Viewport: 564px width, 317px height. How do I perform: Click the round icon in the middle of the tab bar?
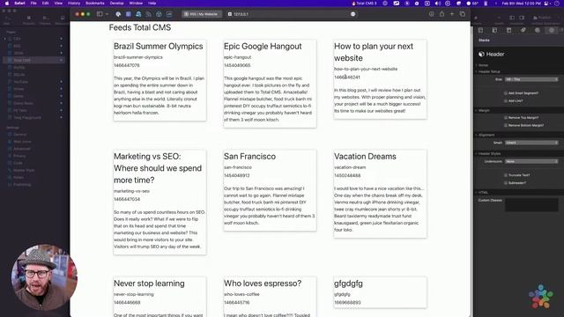tap(352, 14)
